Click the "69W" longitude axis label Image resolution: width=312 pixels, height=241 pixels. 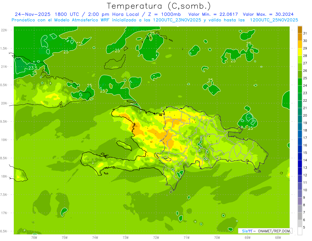[x=248, y=238]
